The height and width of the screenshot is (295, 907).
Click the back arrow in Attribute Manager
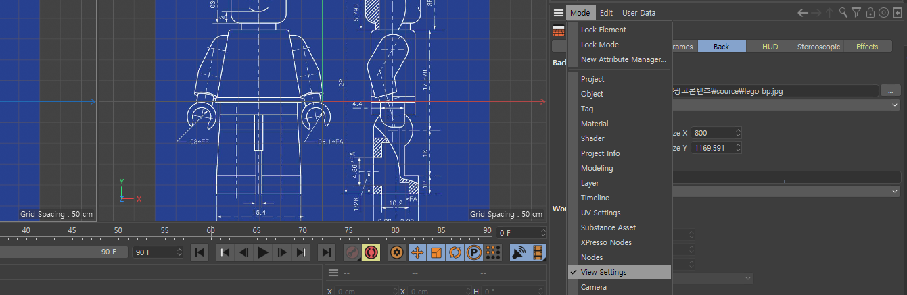(x=803, y=13)
